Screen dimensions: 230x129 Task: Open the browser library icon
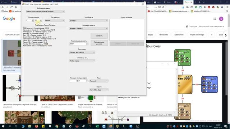click(188, 7)
